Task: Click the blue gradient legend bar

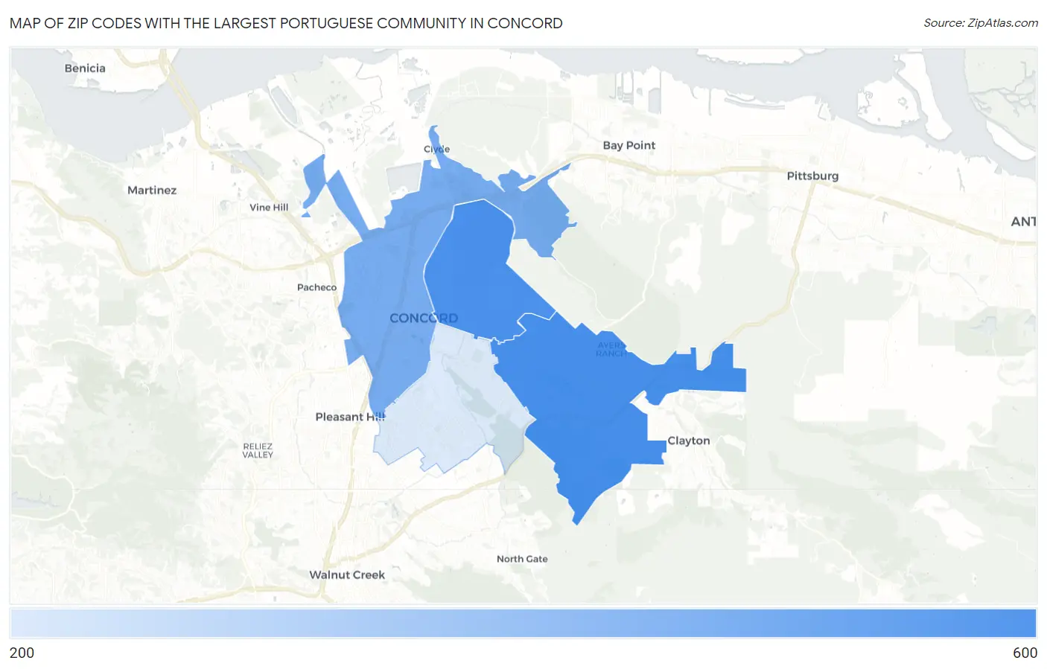Action: (523, 623)
